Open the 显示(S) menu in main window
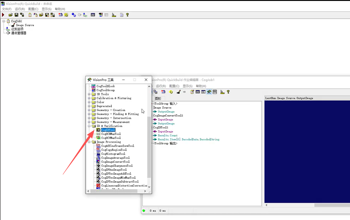 46,9
